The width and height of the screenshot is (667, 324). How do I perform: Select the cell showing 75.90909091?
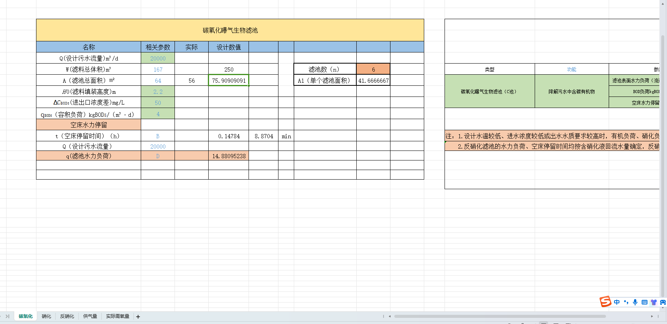tap(229, 80)
